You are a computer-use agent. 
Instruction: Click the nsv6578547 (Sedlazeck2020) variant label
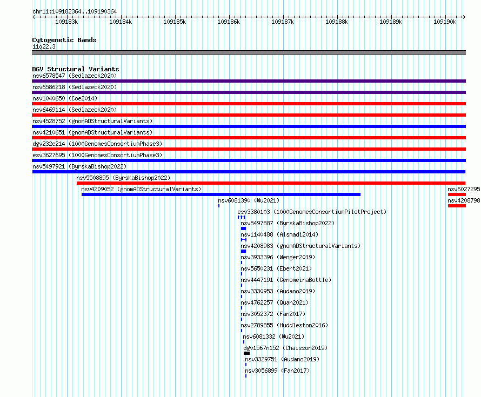(75, 76)
